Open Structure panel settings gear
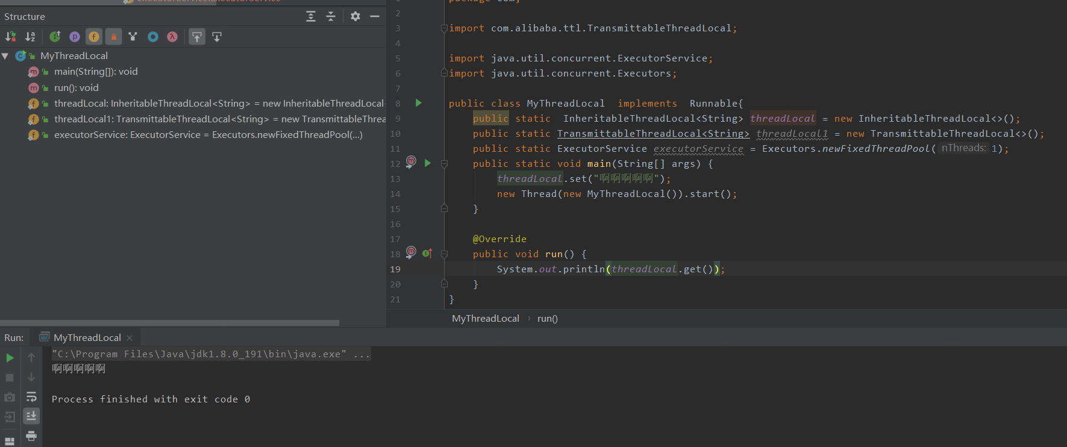 click(355, 16)
